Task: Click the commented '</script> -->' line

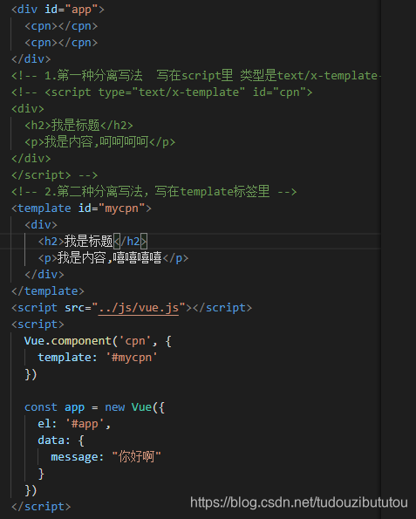Action: (55, 175)
